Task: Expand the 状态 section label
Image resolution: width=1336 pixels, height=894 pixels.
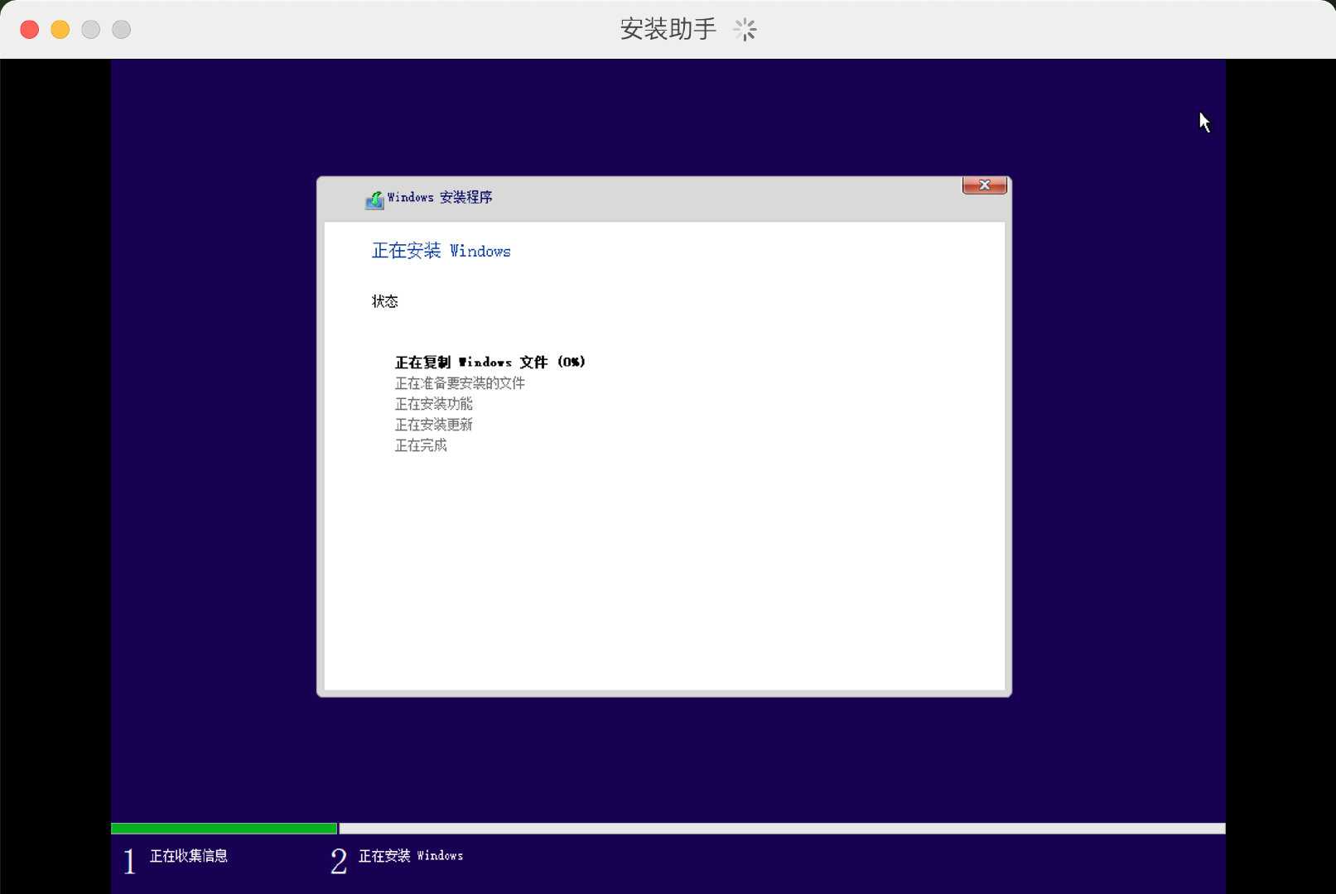Action: 385,301
